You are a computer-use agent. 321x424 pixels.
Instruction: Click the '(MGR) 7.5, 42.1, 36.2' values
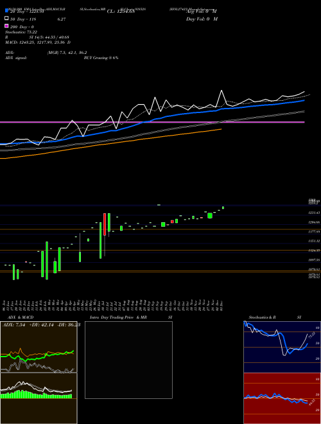click(67, 53)
